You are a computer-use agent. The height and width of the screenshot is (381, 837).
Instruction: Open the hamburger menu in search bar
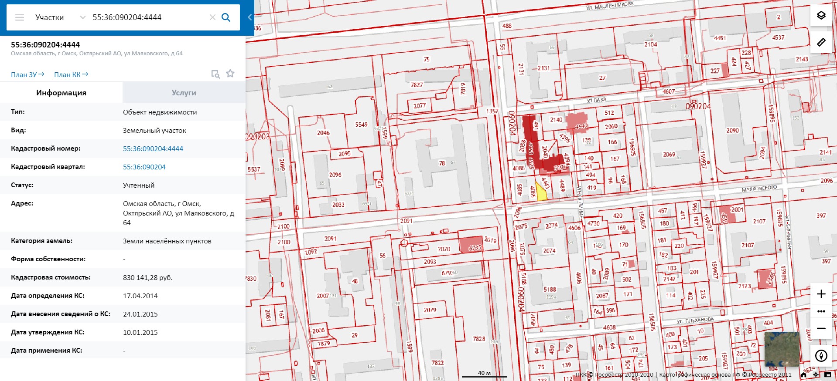20,17
